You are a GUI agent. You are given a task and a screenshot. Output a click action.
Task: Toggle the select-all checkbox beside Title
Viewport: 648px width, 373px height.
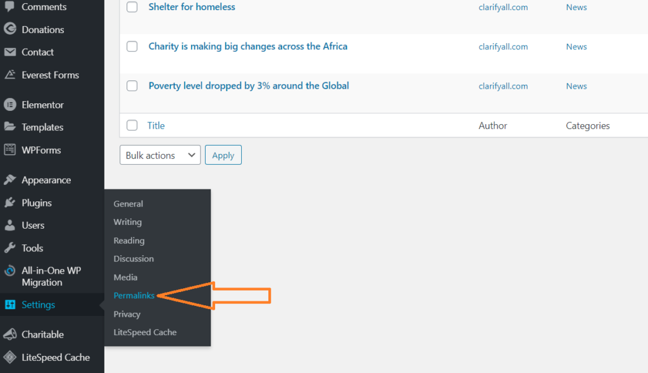pos(132,125)
